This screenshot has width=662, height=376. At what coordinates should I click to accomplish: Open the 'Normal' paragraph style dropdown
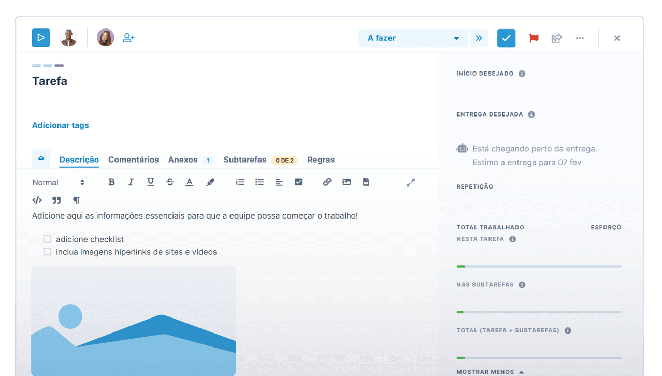(x=59, y=182)
